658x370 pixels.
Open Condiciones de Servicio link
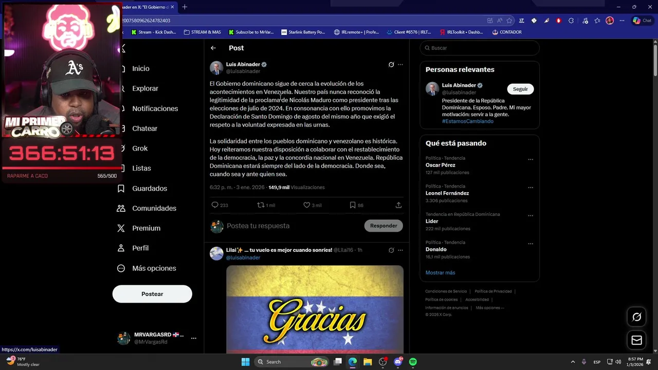[446, 291]
